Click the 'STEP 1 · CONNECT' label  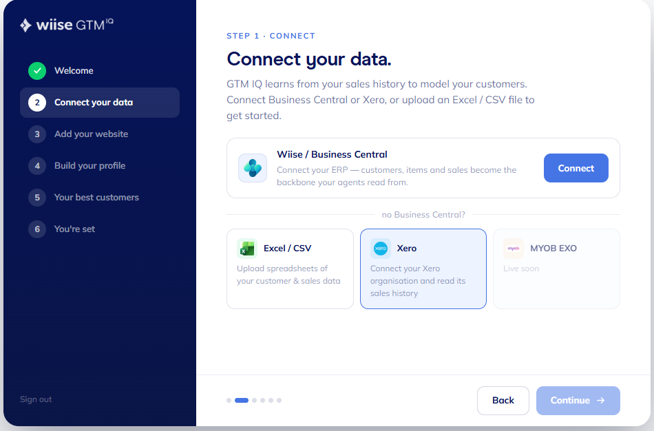pyautogui.click(x=271, y=36)
